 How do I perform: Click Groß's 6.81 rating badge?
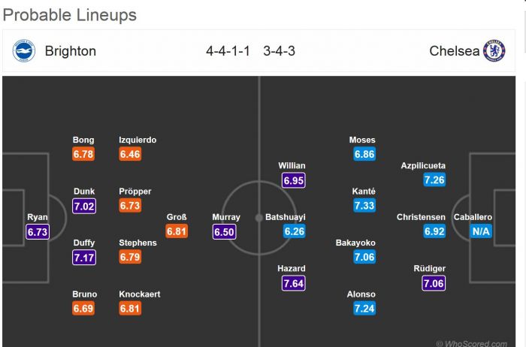coord(177,231)
